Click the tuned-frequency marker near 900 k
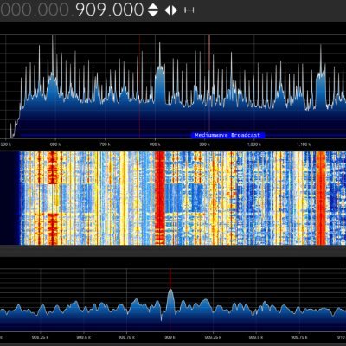Screen dimensions: 346x346 click(x=208, y=86)
